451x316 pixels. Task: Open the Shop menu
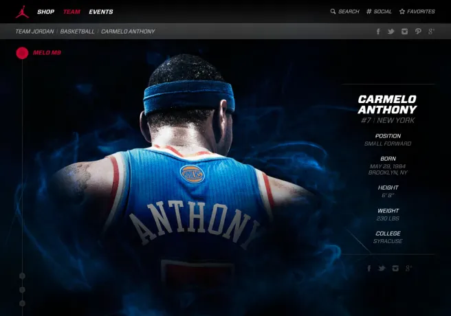(x=46, y=12)
